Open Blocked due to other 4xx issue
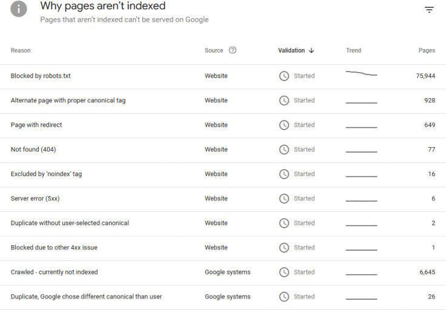Screen dimensions: 446x310 pos(54,248)
